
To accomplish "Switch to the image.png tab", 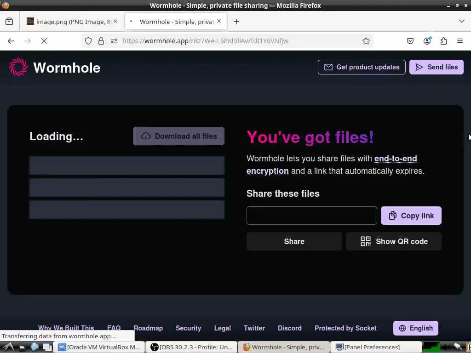I will point(72,22).
